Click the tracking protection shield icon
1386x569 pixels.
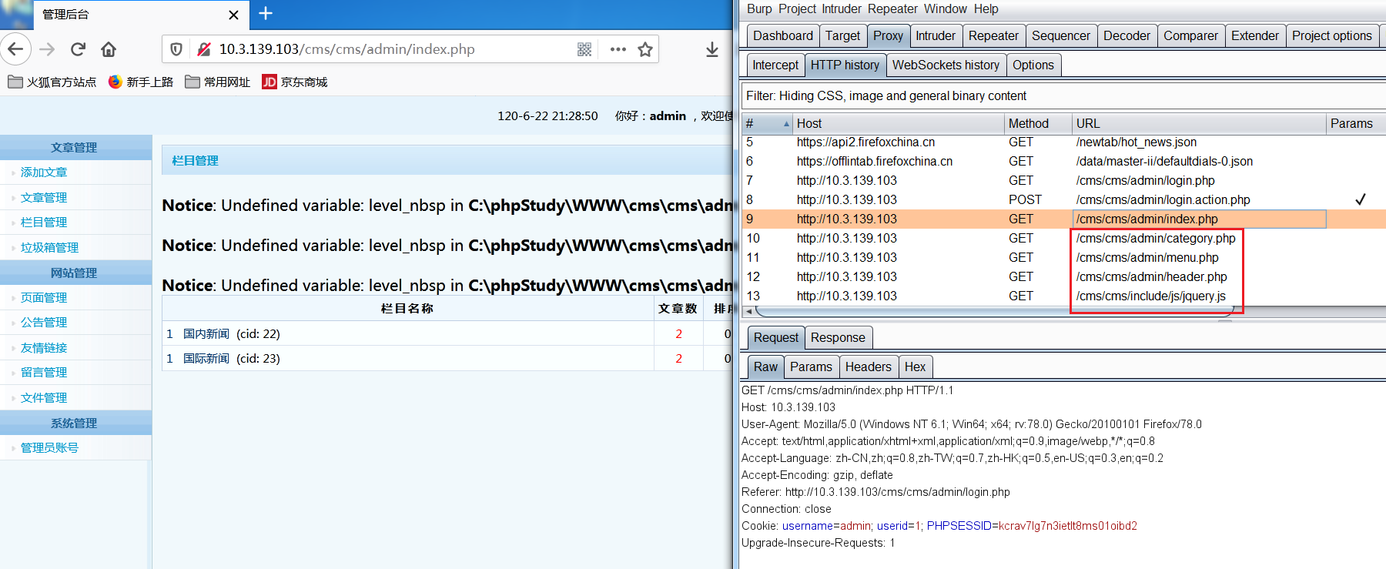click(x=176, y=49)
